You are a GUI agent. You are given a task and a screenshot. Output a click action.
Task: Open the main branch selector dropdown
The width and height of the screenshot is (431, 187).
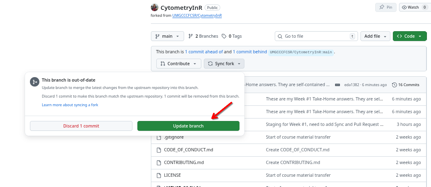(167, 36)
